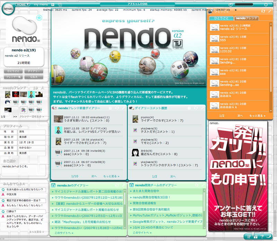Image resolution: width=277 pixels, height=241 pixels.
Task: Switch to the nendoフレンド tab
Action: 246,18
